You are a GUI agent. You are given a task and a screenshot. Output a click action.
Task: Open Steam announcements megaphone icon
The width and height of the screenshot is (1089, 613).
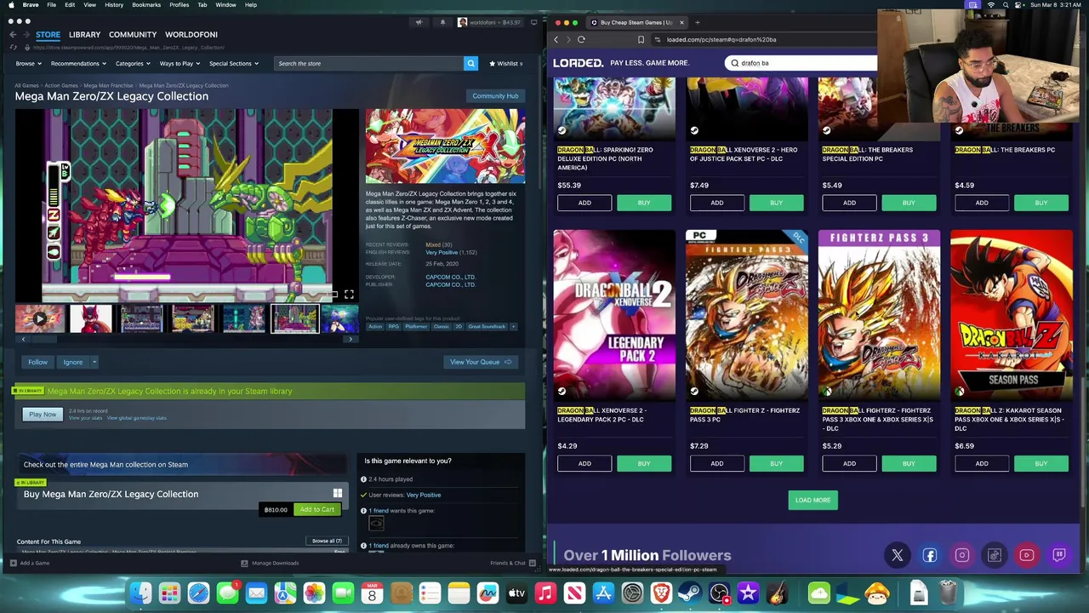[419, 22]
